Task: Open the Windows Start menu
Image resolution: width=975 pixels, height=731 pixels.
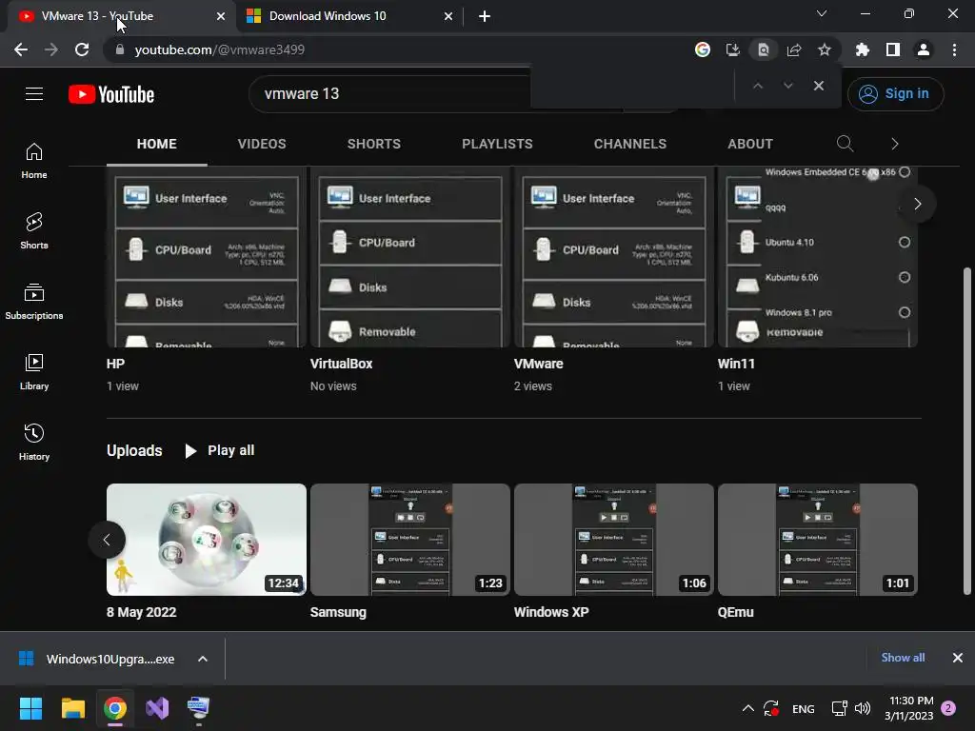Action: pos(30,708)
